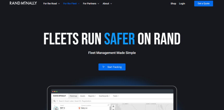Image resolution: width=224 pixels, height=110 pixels.
Task: Go to Login
Action: coord(182,4)
